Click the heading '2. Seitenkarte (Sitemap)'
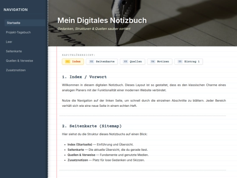The image size is (237, 178). pos(92,126)
